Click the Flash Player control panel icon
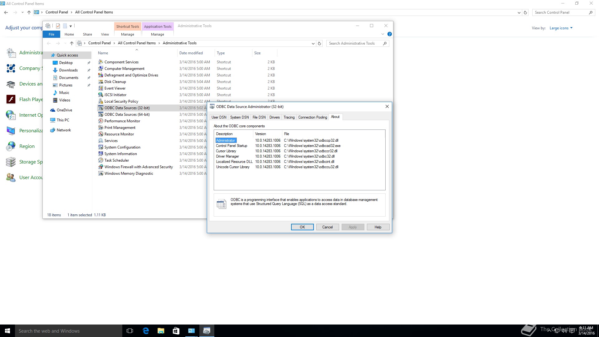 click(x=11, y=100)
